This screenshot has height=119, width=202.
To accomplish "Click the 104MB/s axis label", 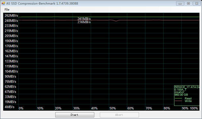I will click(11, 72).
